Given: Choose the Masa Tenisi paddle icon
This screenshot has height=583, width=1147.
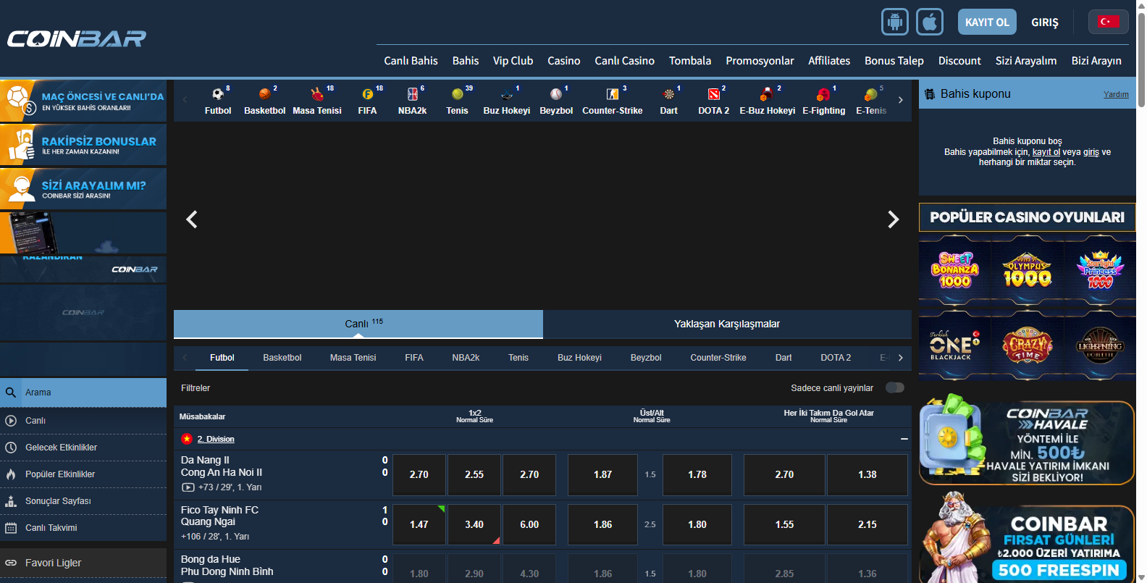Looking at the screenshot, I should (316, 94).
